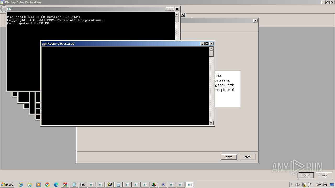Viewport: 335px width, 188px height.
Task: Click the 'On computer: USER-PC' line
Action: tap(28, 23)
